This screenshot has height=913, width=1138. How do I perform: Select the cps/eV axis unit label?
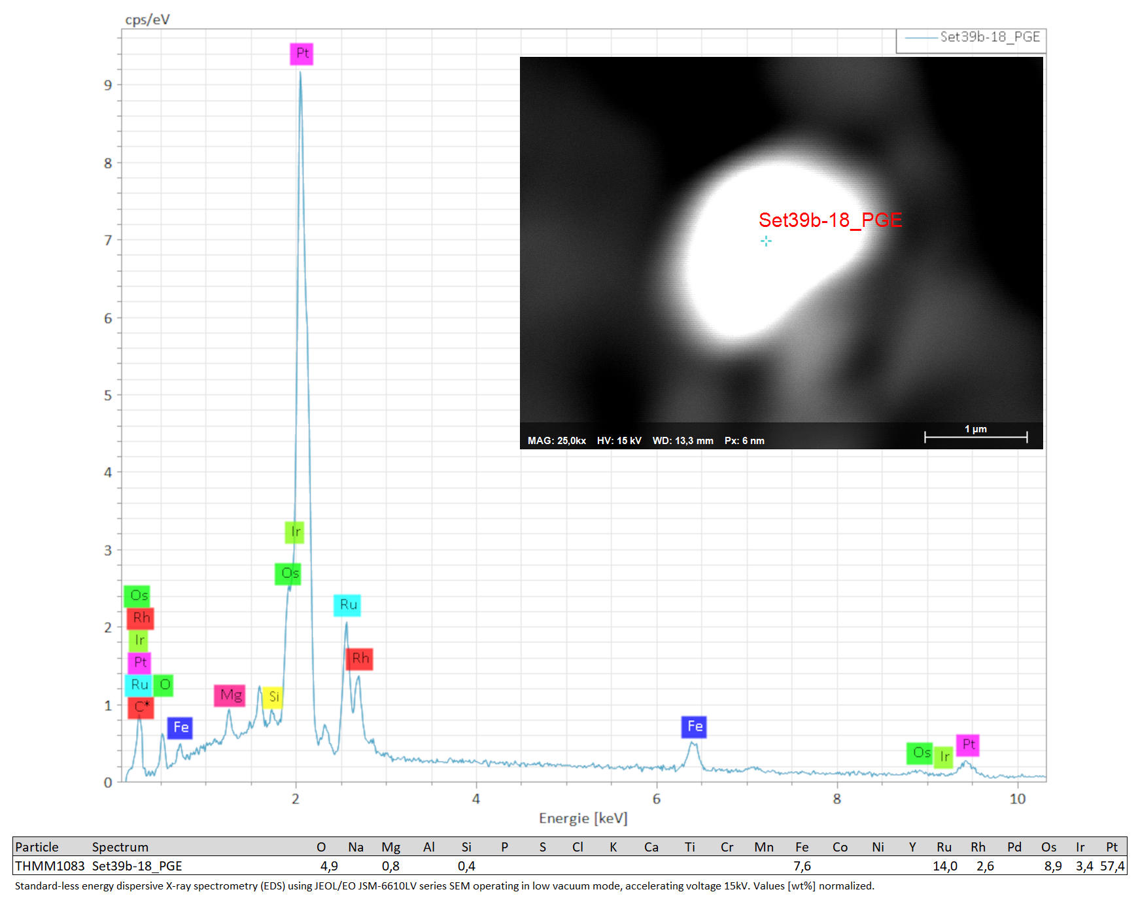pyautogui.click(x=147, y=20)
